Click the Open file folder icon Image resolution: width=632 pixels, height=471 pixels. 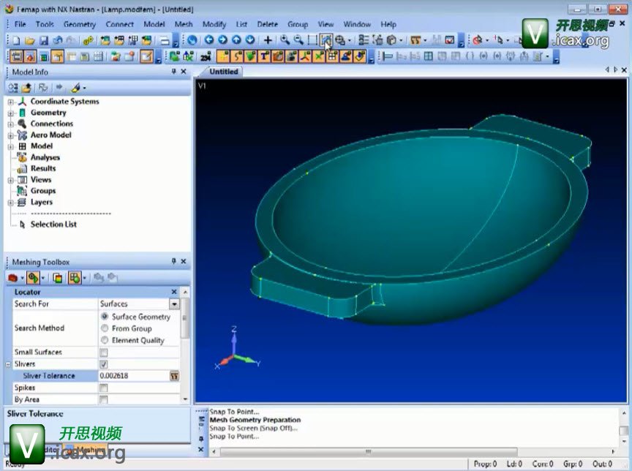click(x=29, y=40)
